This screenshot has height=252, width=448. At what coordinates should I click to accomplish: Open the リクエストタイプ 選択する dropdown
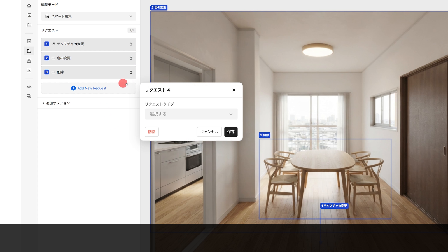pos(191,114)
